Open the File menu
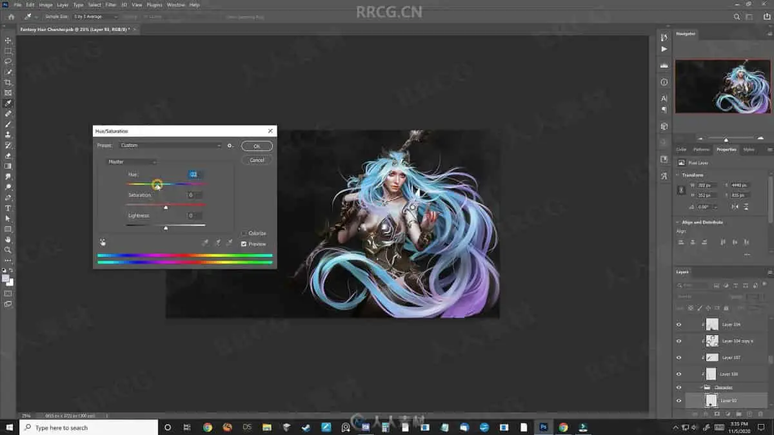This screenshot has height=435, width=774. click(x=17, y=5)
